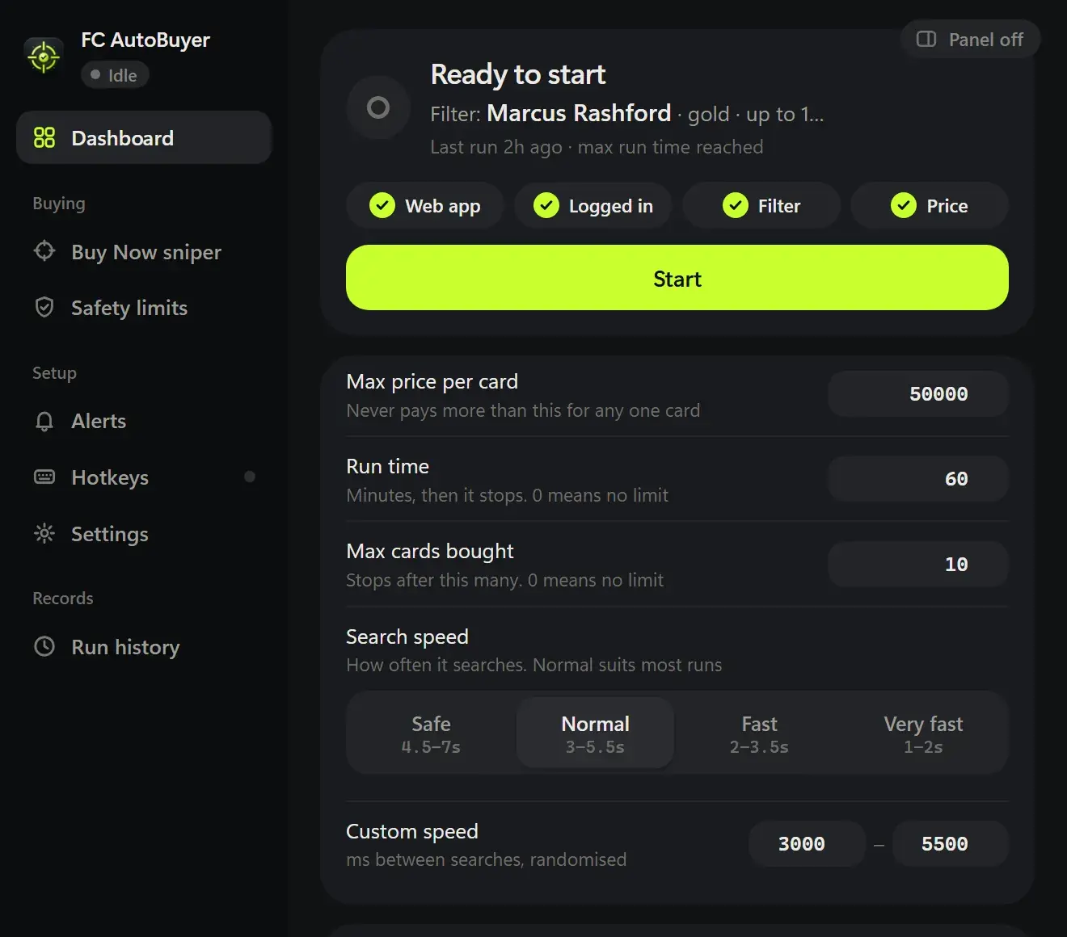Click the Price green checkmark
Image resolution: width=1067 pixels, height=937 pixels.
coord(904,205)
